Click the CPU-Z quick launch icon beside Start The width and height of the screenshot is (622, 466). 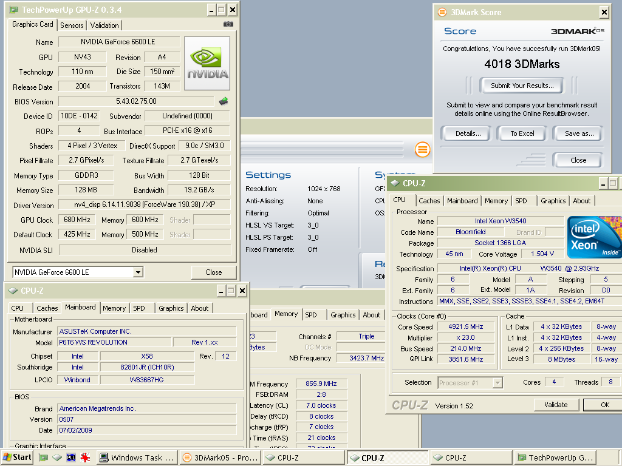pos(57,458)
